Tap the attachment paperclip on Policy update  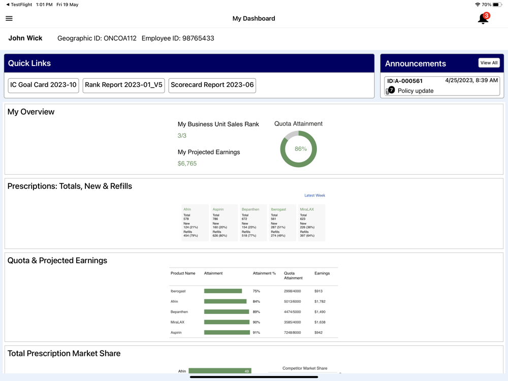coord(387,91)
